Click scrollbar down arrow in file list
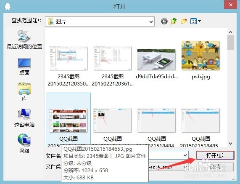 tap(230, 144)
